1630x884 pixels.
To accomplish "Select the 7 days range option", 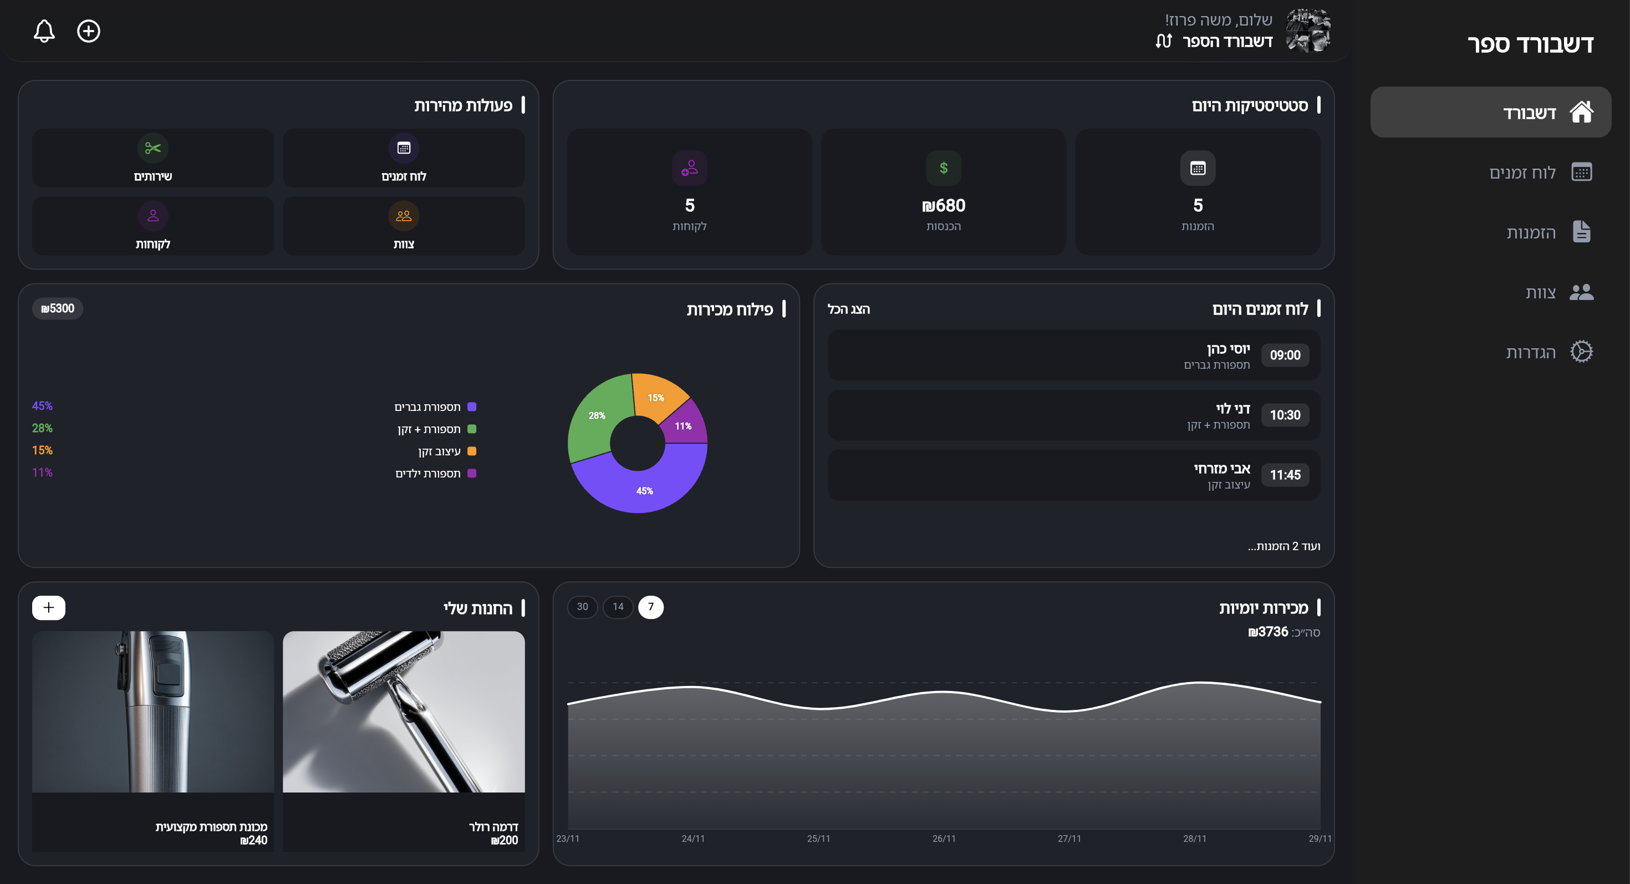I will 650,607.
